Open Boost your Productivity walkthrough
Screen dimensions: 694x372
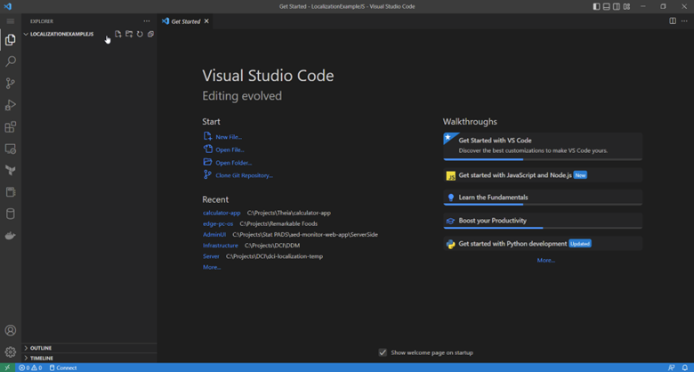[x=543, y=221]
